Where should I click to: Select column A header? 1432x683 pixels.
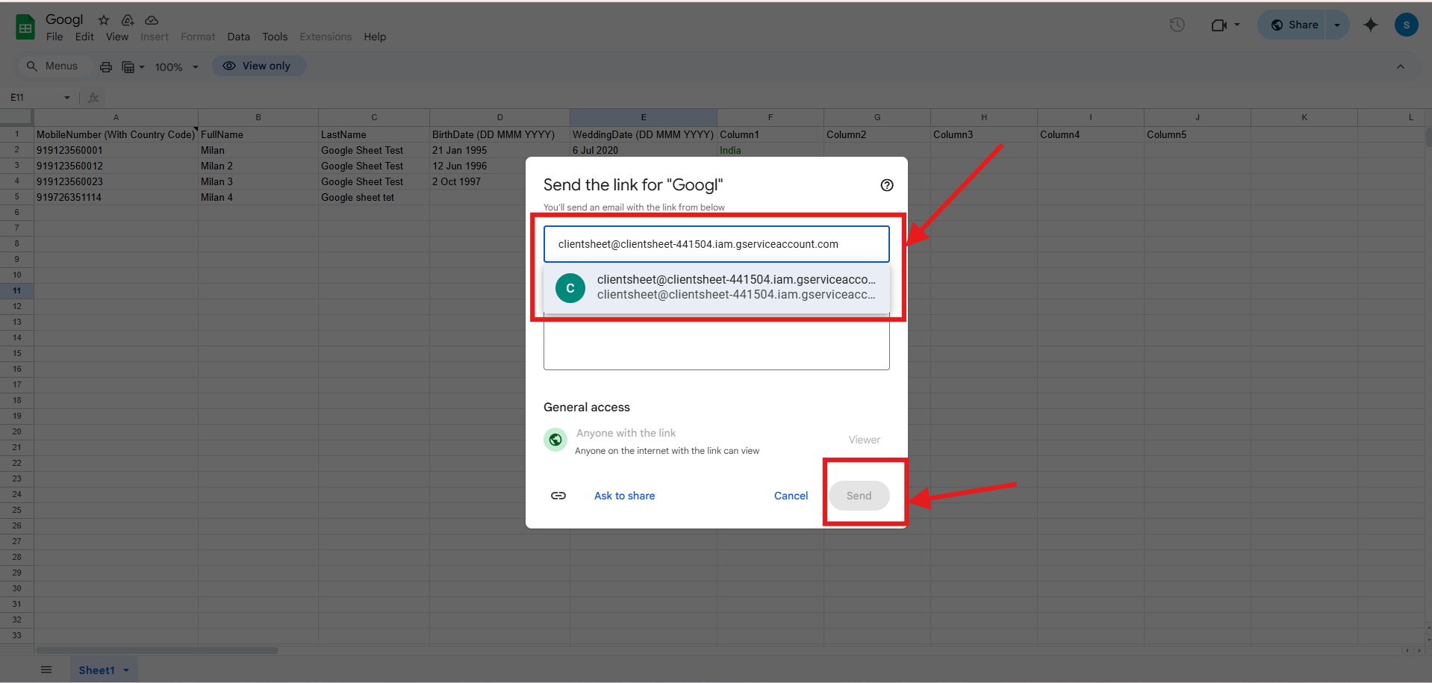[116, 117]
